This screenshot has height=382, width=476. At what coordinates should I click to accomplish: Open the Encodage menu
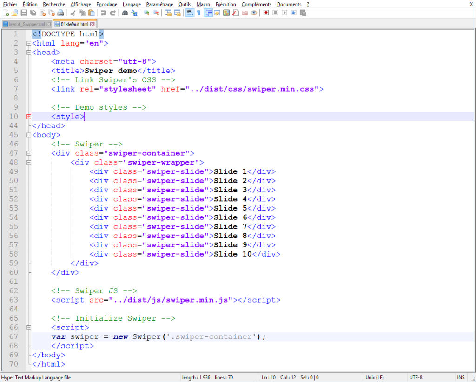106,4
